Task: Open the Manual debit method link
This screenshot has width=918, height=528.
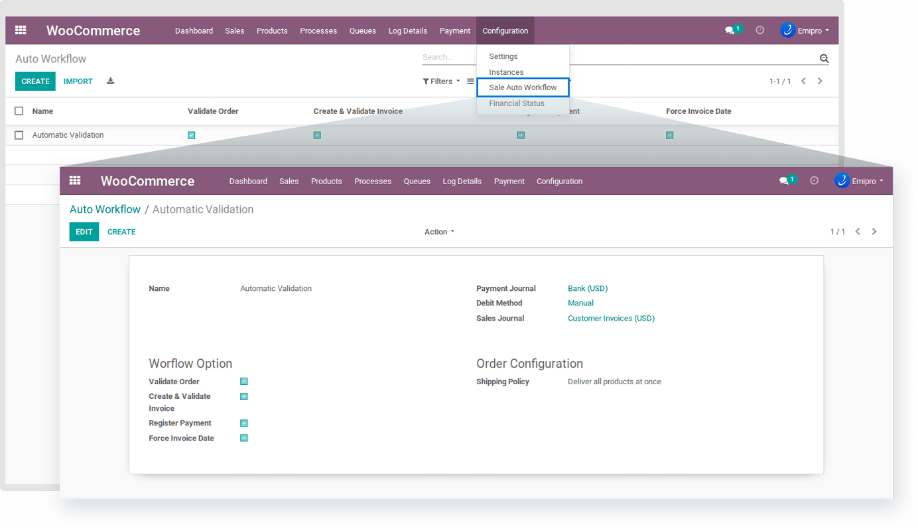Action: click(580, 303)
